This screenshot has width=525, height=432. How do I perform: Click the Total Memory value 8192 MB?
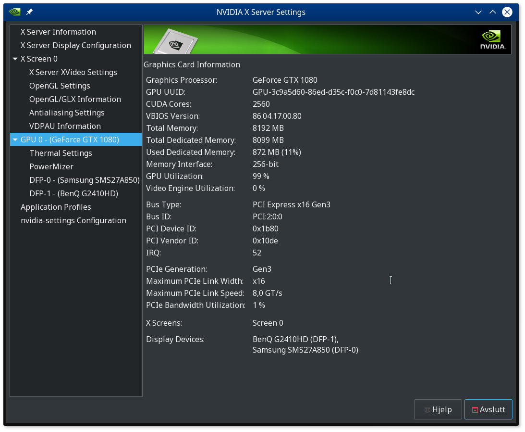click(x=268, y=128)
